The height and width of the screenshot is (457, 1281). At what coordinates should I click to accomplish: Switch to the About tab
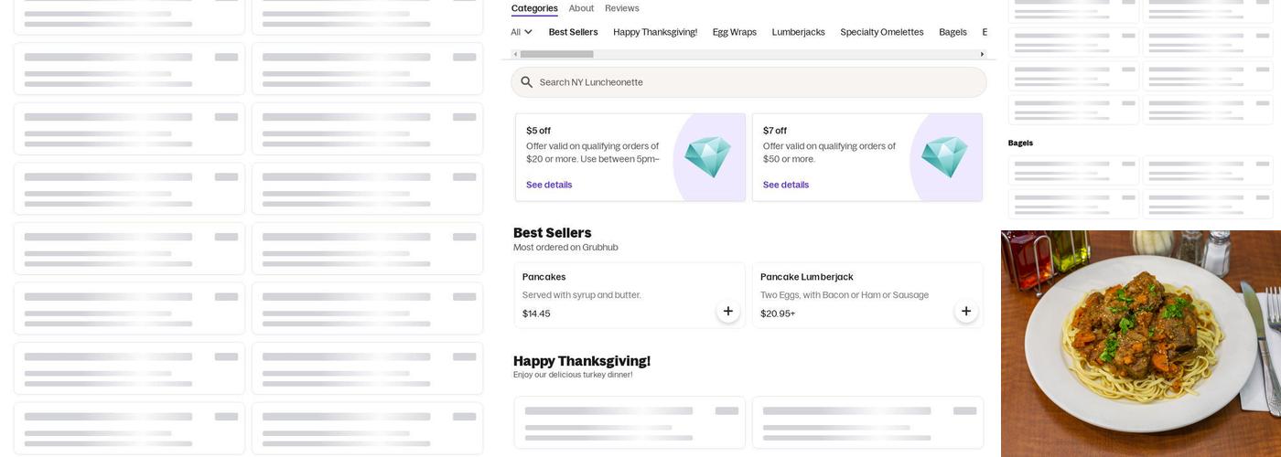(x=581, y=8)
